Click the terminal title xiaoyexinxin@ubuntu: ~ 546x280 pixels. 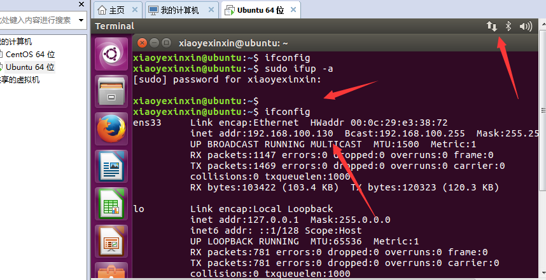tap(234, 43)
